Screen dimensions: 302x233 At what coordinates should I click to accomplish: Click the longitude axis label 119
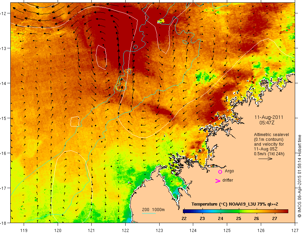24,230
